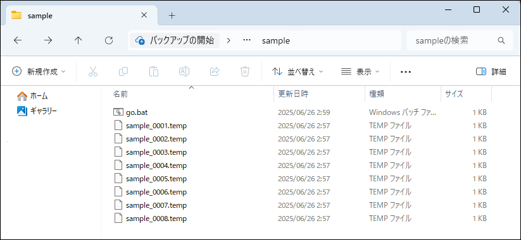Open the 表示 view dropdown
This screenshot has height=240, width=521.
pyautogui.click(x=360, y=71)
